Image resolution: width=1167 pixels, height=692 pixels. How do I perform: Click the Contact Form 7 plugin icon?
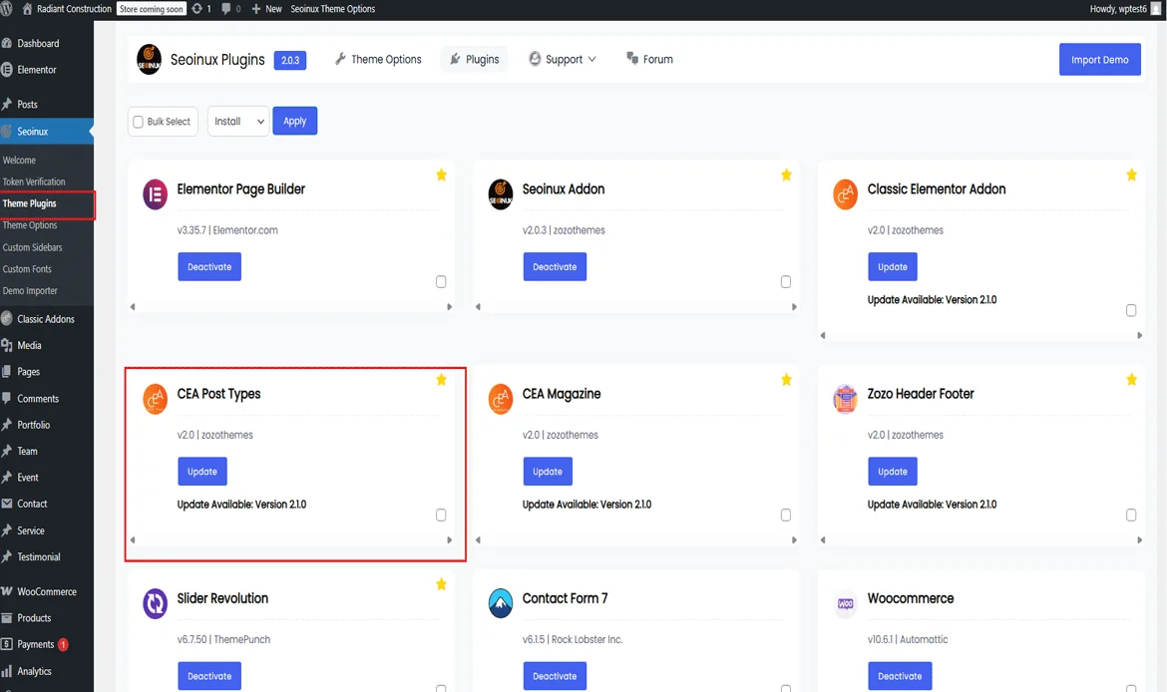500,603
